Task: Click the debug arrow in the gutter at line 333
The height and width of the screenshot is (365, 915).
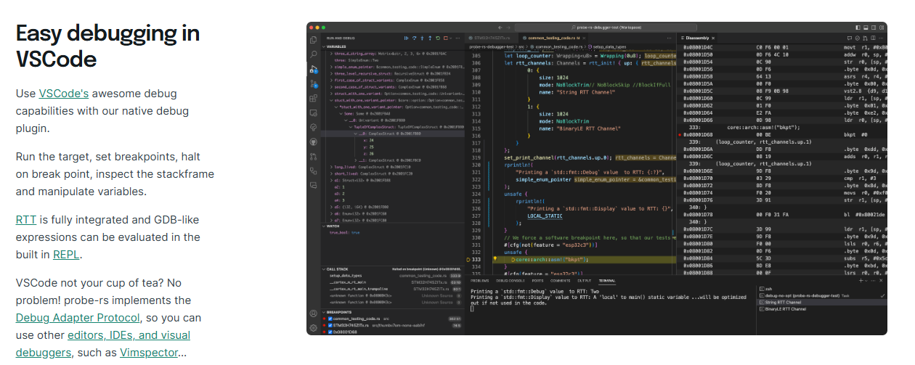Action: click(468, 259)
